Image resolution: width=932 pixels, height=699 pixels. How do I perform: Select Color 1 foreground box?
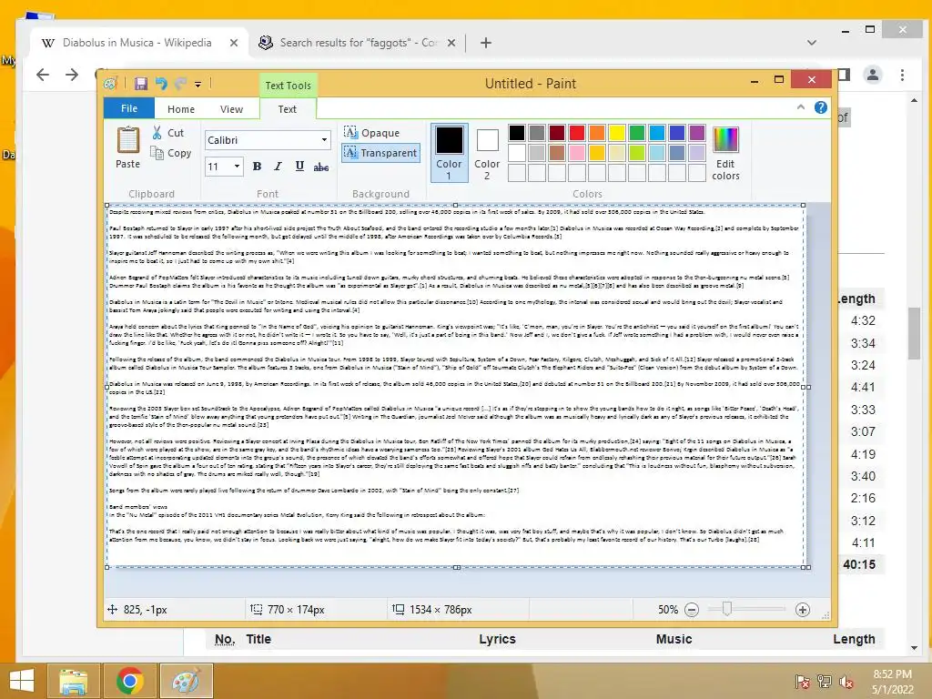coord(450,153)
